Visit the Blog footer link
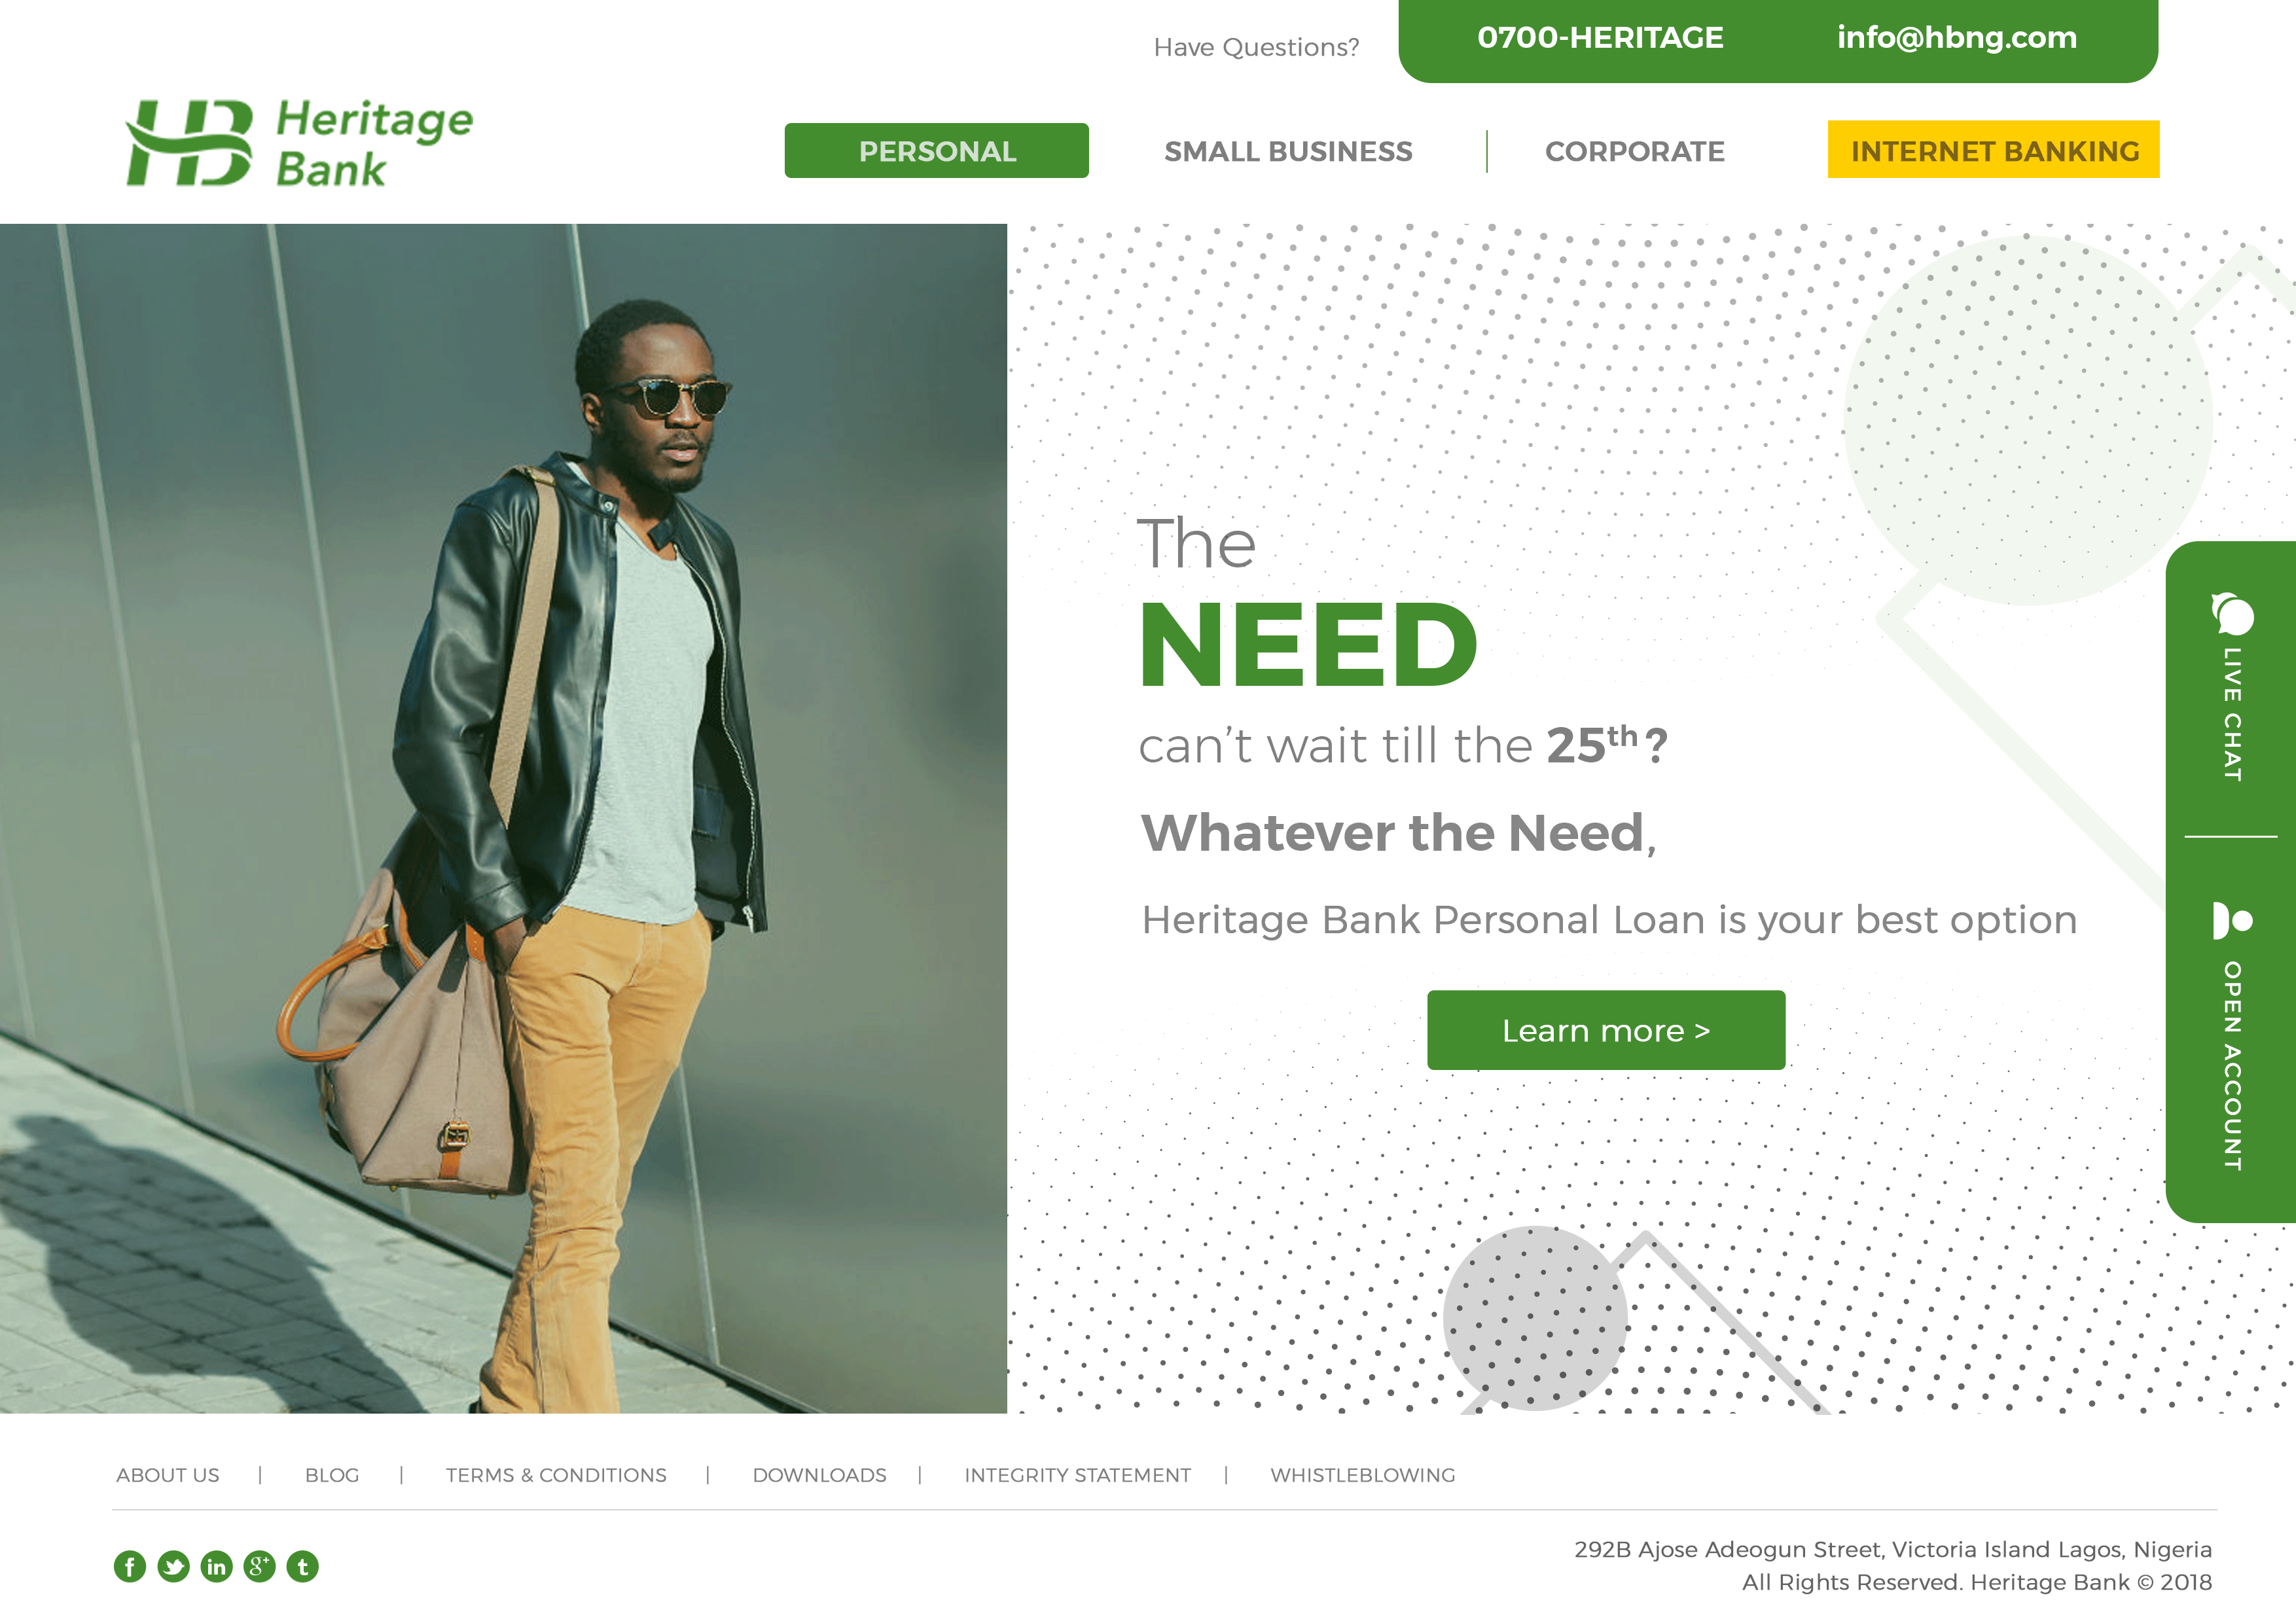Viewport: 2296px width, 1623px height. 332,1475
